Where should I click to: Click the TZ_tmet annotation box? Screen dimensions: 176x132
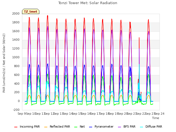(x=31, y=12)
